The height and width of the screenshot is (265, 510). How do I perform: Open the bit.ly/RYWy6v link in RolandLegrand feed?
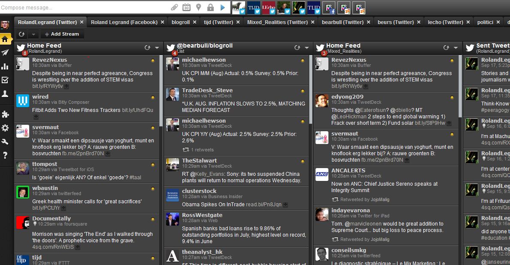point(48,86)
